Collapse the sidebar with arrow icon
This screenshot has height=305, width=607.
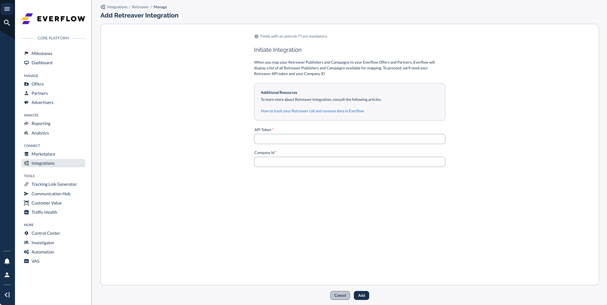coord(7,295)
